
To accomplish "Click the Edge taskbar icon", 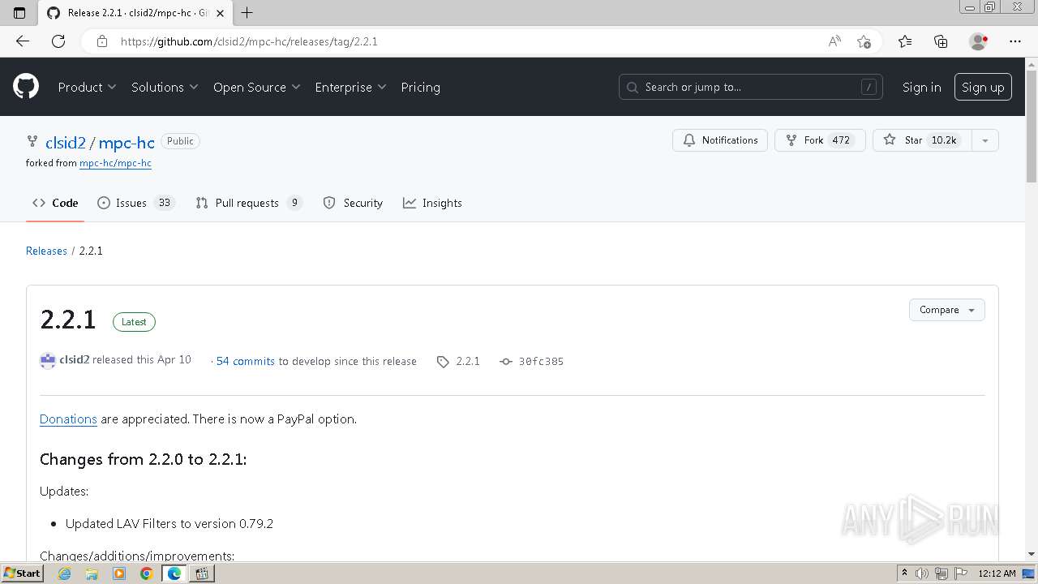I will click(x=174, y=573).
